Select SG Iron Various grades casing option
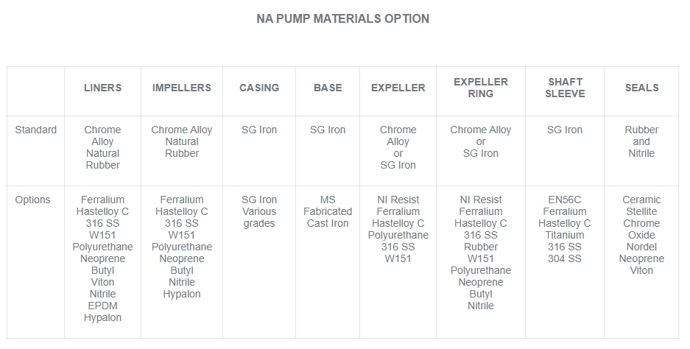The image size is (690, 349). (259, 212)
